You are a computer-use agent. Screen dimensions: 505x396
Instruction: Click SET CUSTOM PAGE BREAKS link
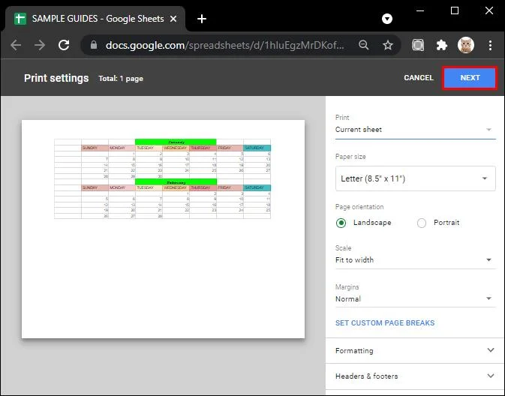tap(385, 323)
